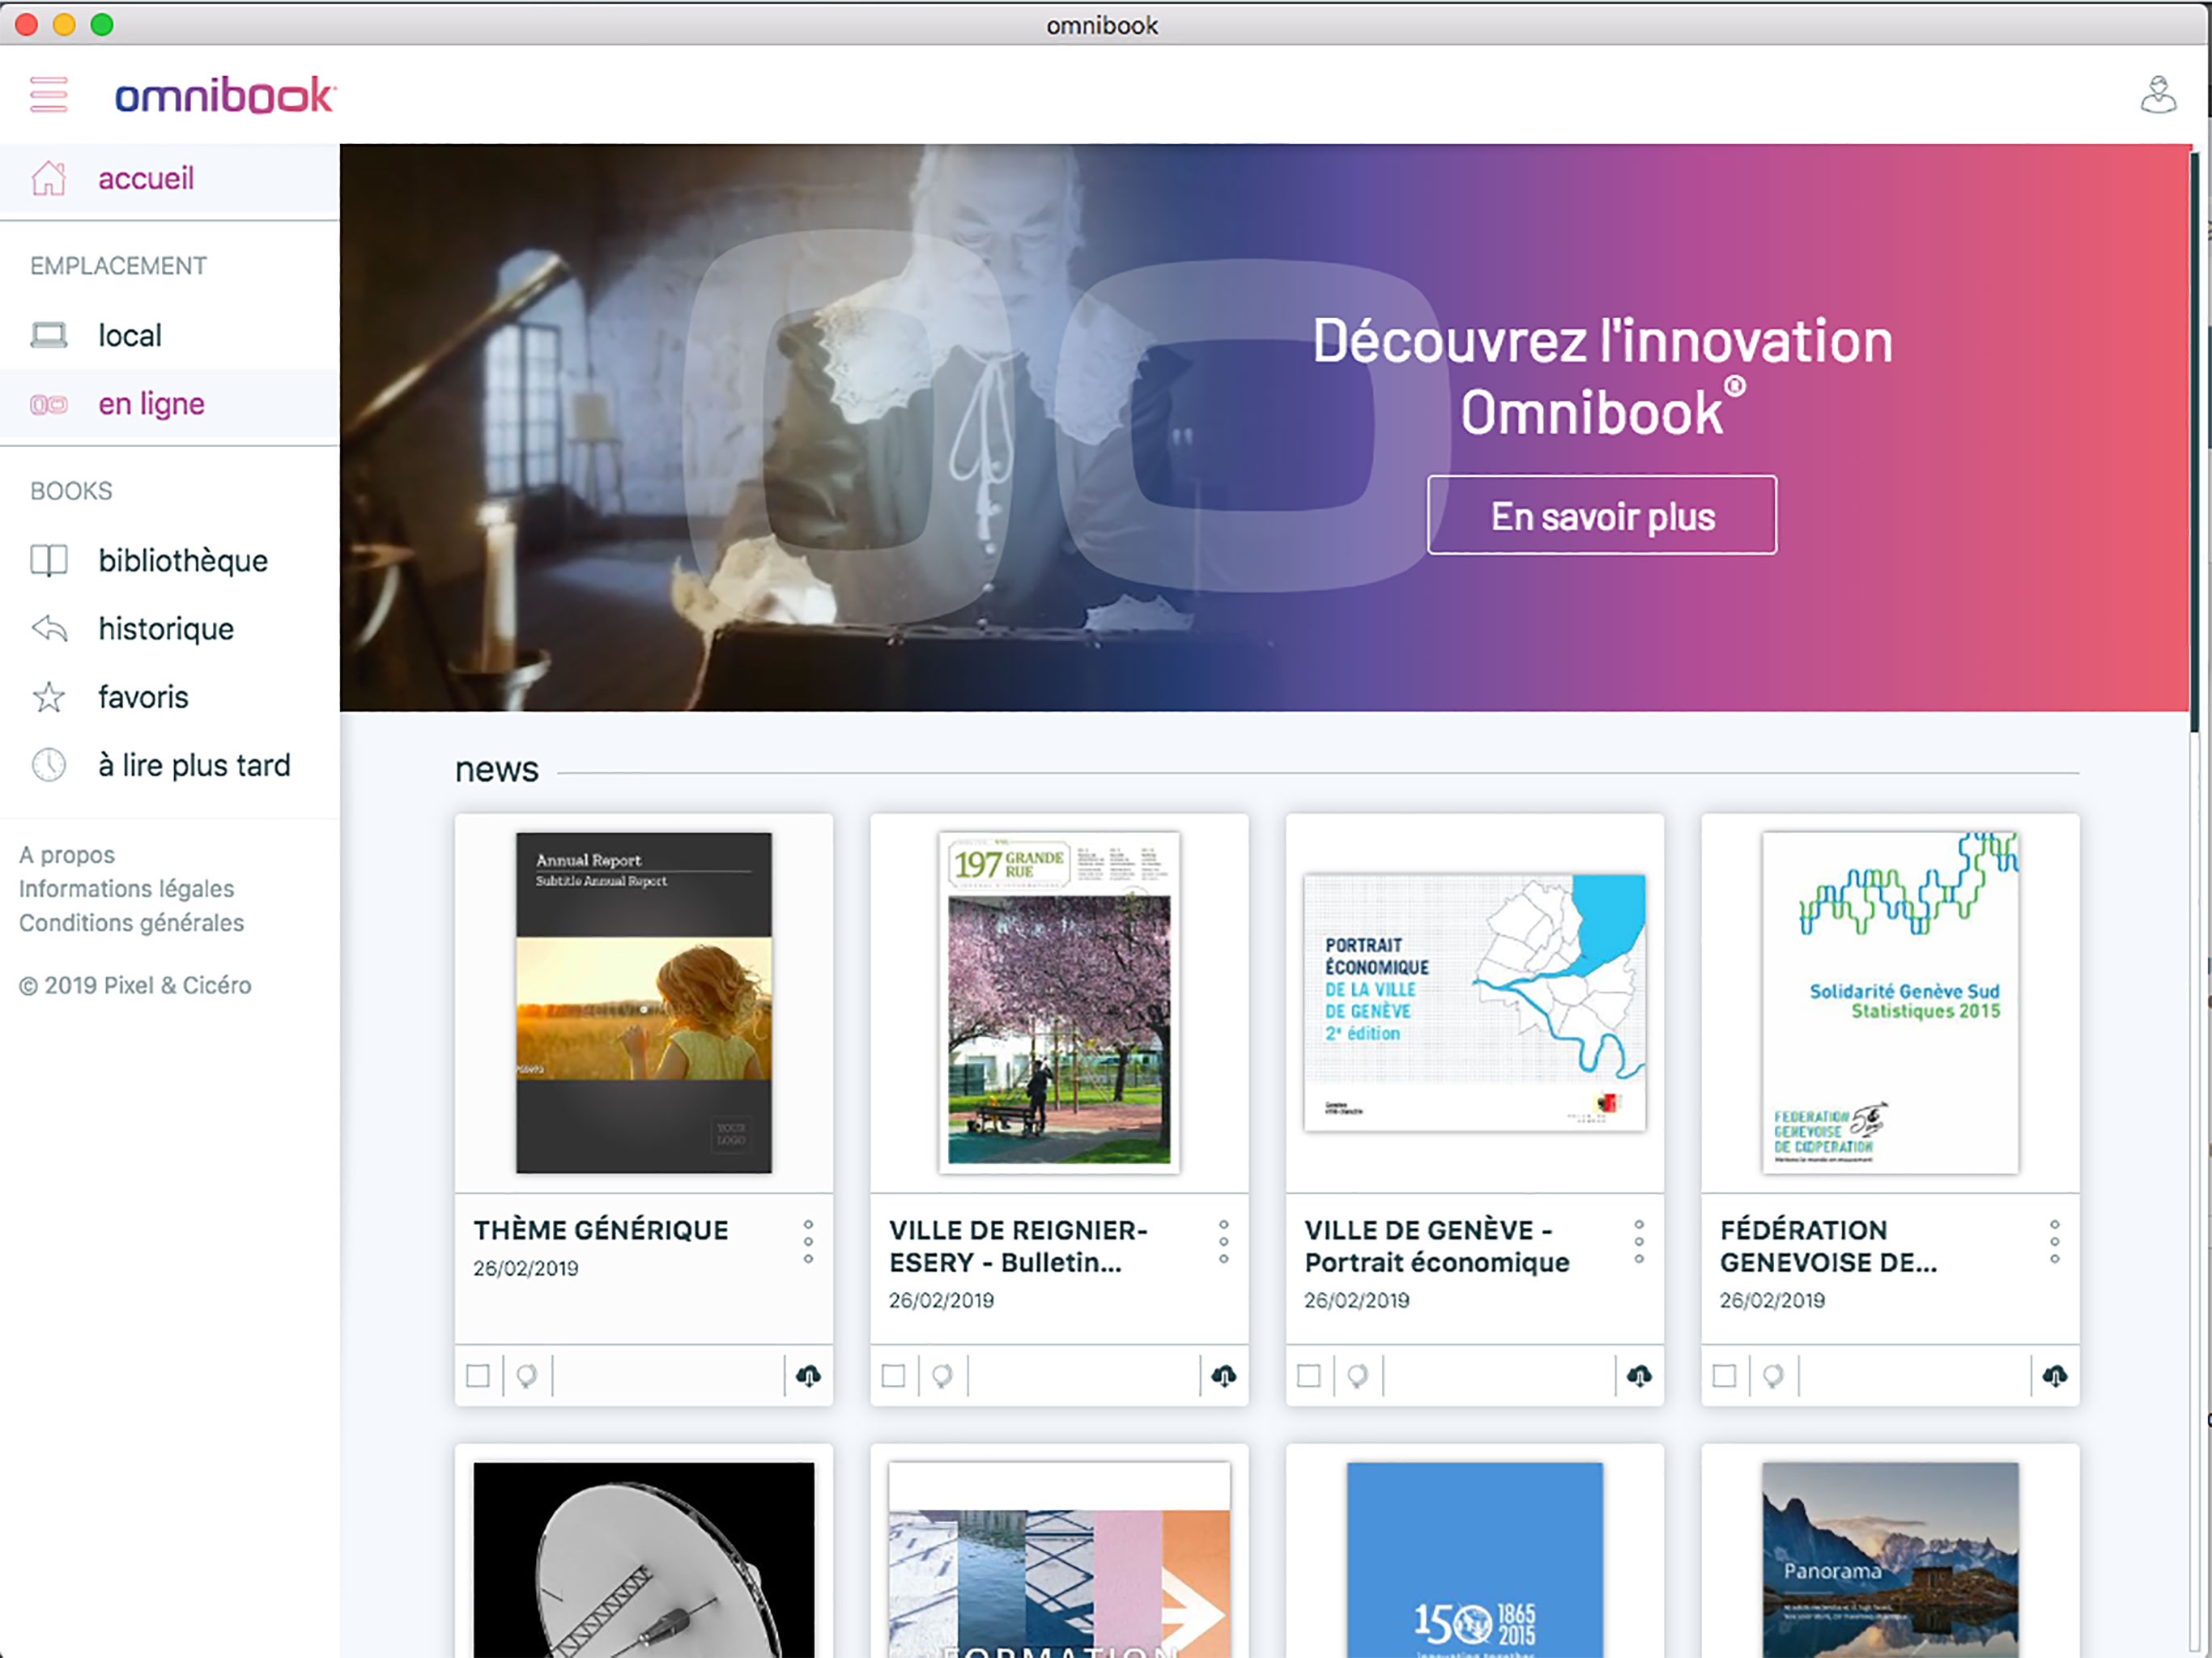Download the THÈME GÉNÉRIQUE book via cloud icon
Image resolution: width=2212 pixels, height=1658 pixels.
[808, 1376]
